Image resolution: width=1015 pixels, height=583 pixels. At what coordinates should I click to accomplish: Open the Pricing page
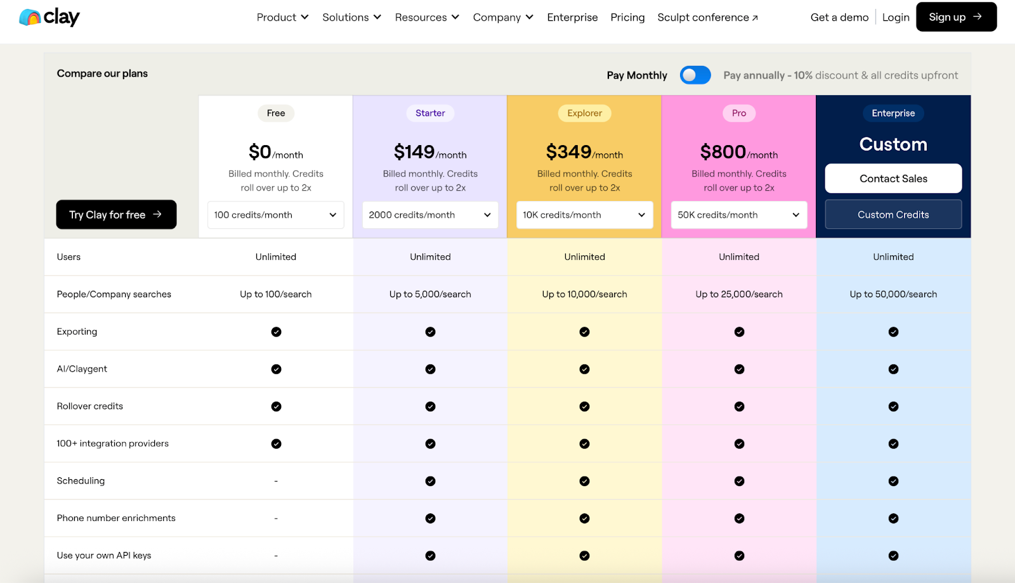[627, 17]
